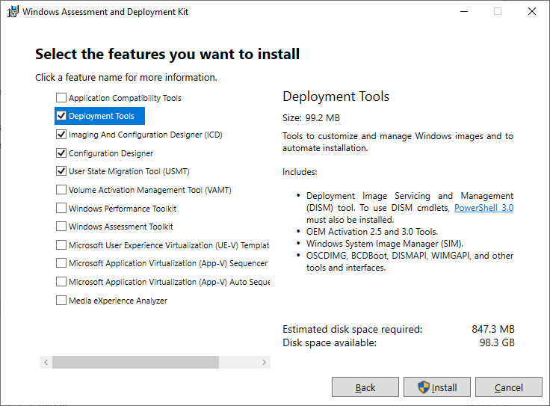The height and width of the screenshot is (406, 550).
Task: Uncheck the User State Migration Tool checkbox
Action: point(61,171)
